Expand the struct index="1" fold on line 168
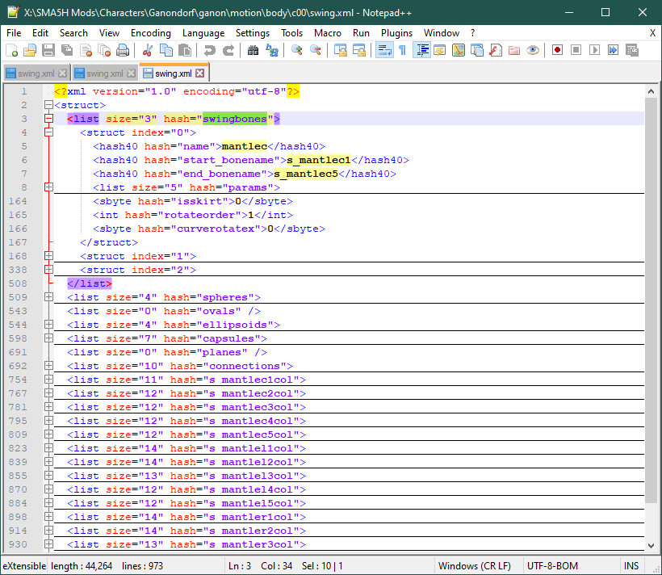662x575 pixels. pyautogui.click(x=48, y=256)
